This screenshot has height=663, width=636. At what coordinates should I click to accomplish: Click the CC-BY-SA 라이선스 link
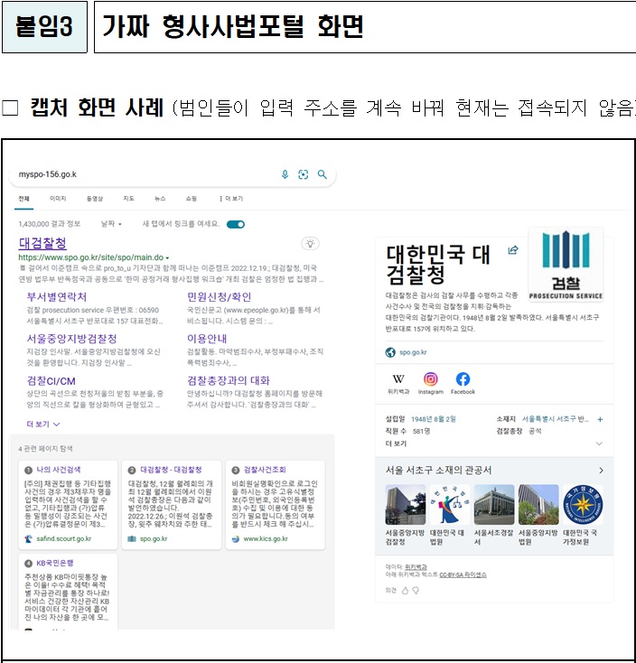(463, 574)
